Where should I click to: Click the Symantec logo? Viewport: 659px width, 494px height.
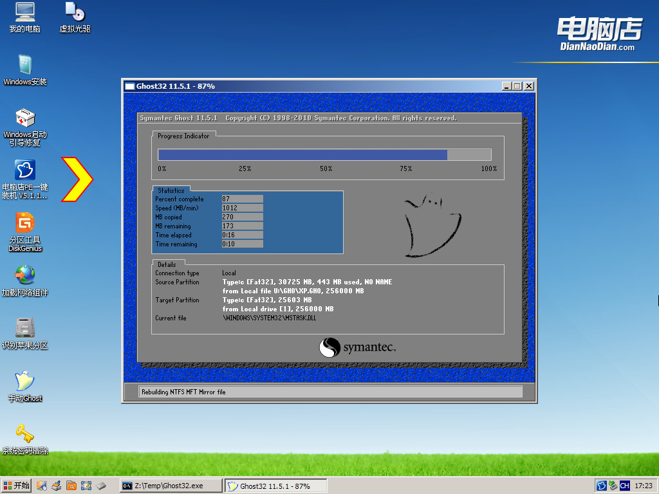(357, 347)
